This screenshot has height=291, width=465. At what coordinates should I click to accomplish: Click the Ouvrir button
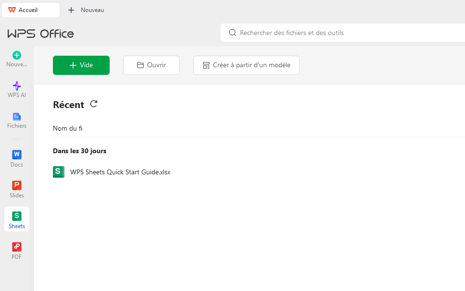151,65
